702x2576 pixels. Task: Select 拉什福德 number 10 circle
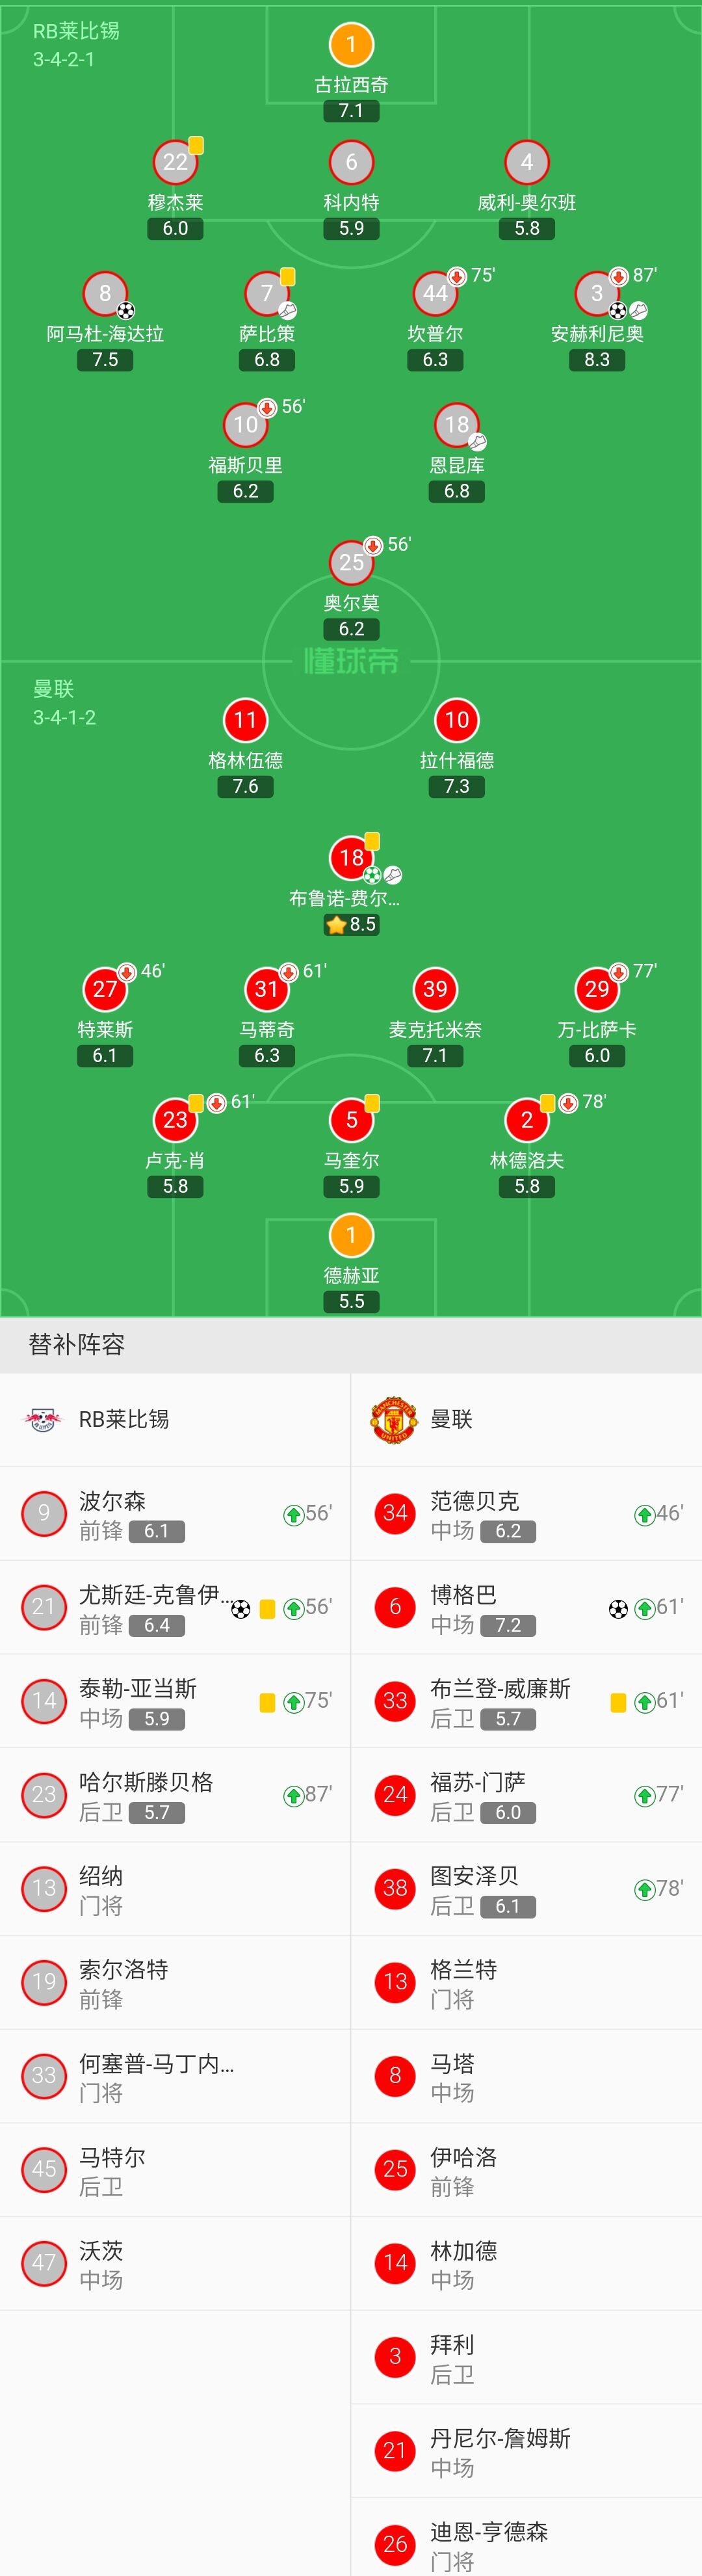(457, 720)
